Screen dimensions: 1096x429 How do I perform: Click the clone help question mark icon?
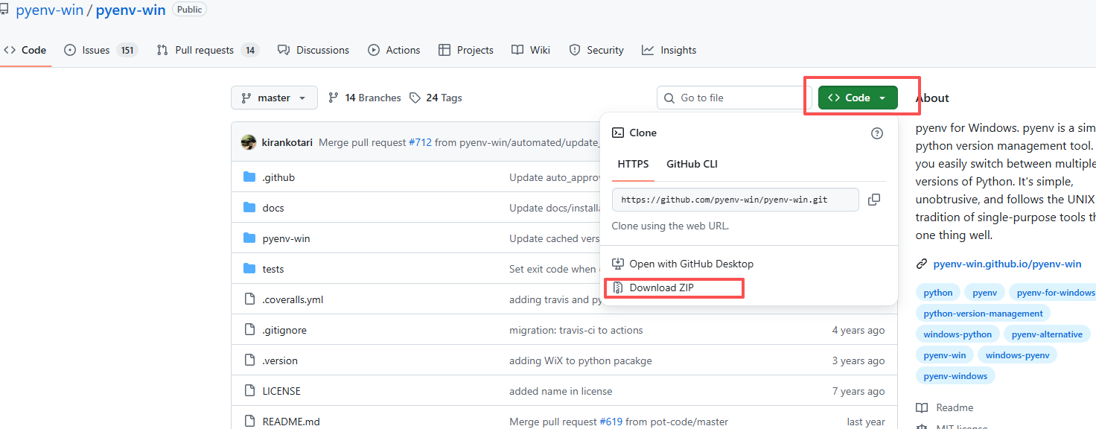(877, 133)
